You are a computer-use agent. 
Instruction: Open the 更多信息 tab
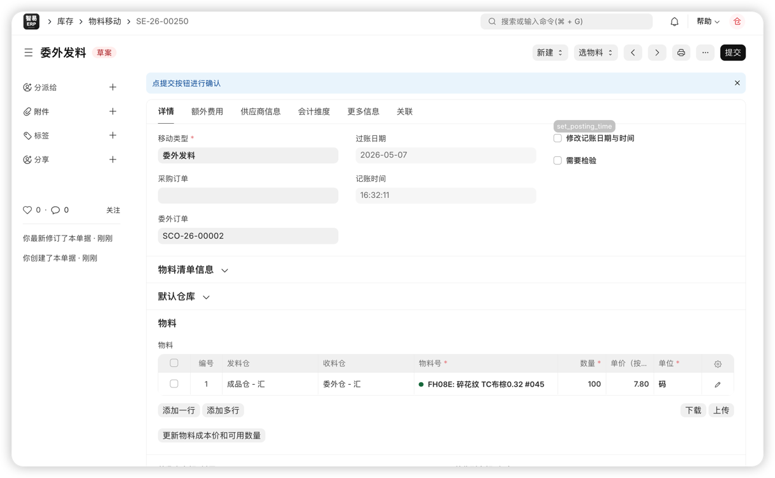pos(364,112)
